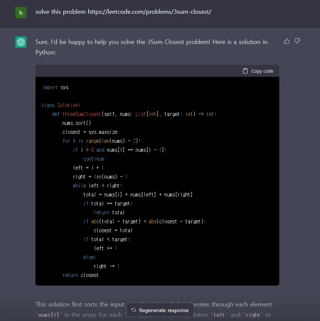This screenshot has height=321, width=320.
Task: Click 'left = i + 1' line
Action: pos(88,168)
